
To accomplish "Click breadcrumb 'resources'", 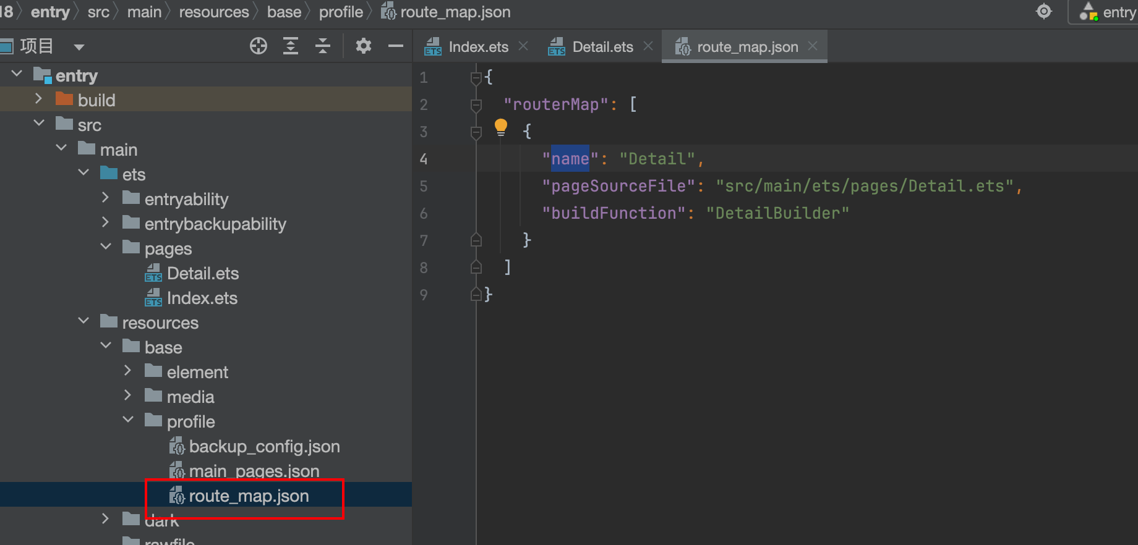I will point(214,12).
